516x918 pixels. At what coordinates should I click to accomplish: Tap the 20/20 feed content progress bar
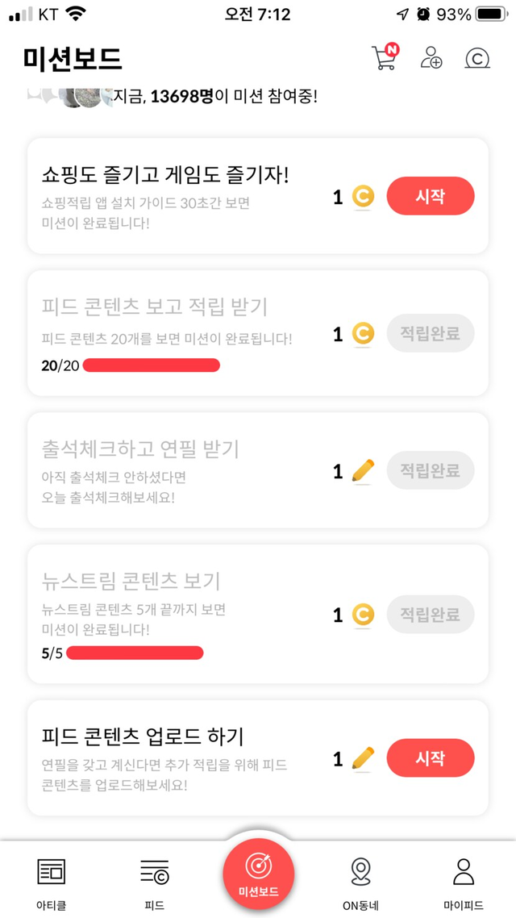pos(151,365)
